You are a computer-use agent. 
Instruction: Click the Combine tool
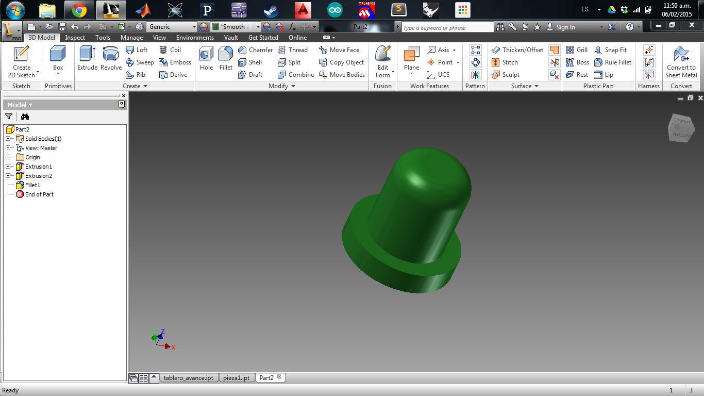tap(296, 75)
